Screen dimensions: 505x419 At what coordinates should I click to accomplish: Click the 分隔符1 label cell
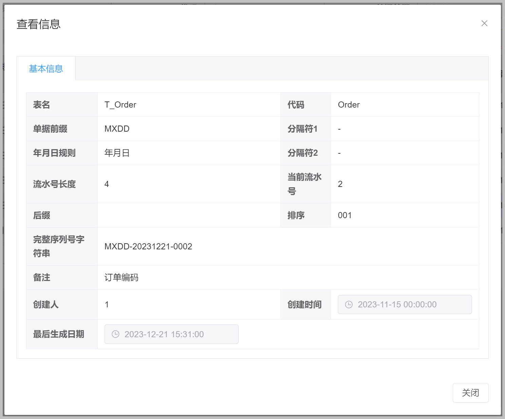pos(306,129)
